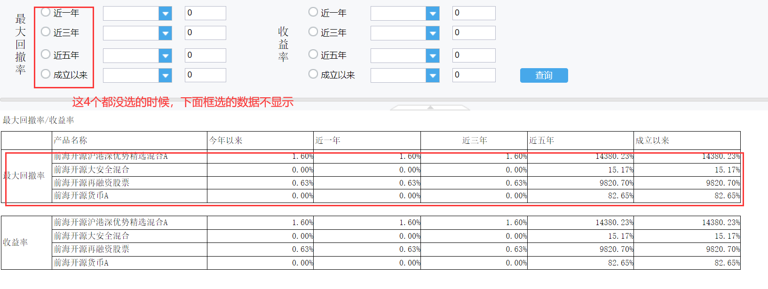Focus the 近三年 value field for 收益率

point(474,33)
